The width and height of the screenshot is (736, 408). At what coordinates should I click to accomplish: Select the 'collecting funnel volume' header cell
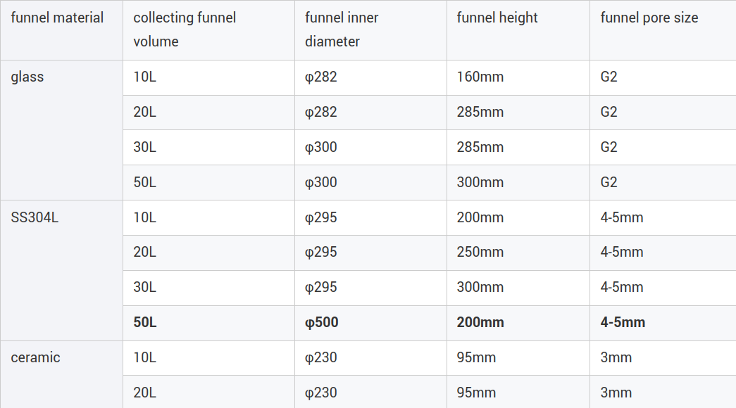coord(209,30)
